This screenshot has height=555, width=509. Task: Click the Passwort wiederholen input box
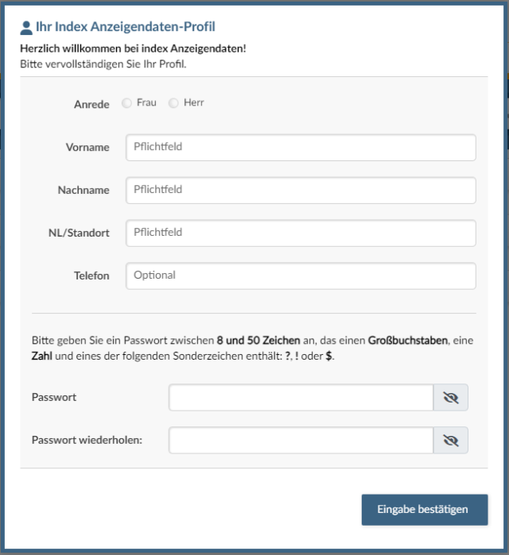pyautogui.click(x=301, y=440)
